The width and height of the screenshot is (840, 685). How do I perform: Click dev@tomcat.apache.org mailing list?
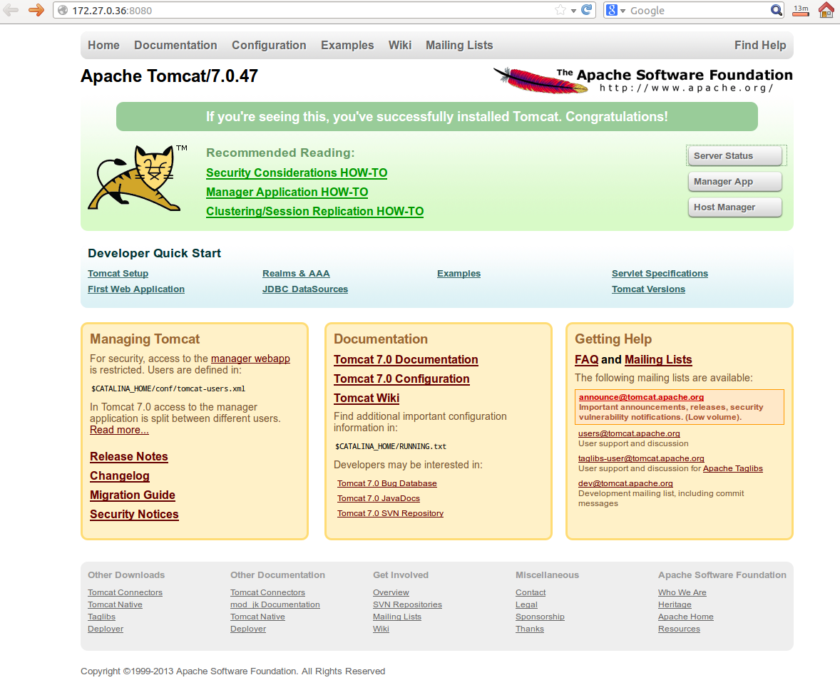point(625,483)
